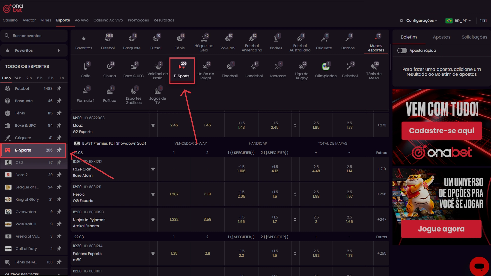Screen dimensions: 491x276
Task: Expand handicap options for Heroic match
Action: pyautogui.click(x=295, y=194)
